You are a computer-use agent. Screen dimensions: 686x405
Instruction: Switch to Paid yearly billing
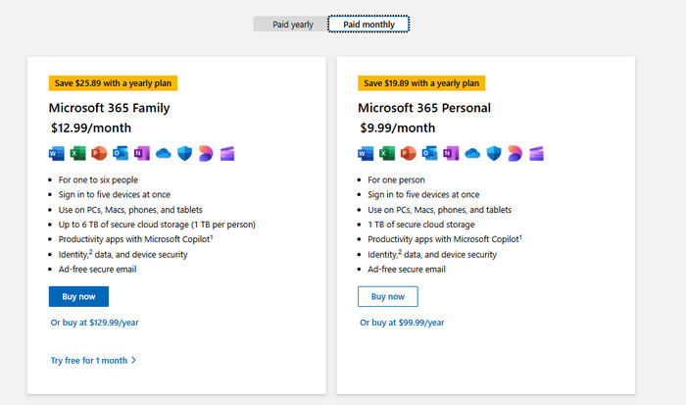292,25
